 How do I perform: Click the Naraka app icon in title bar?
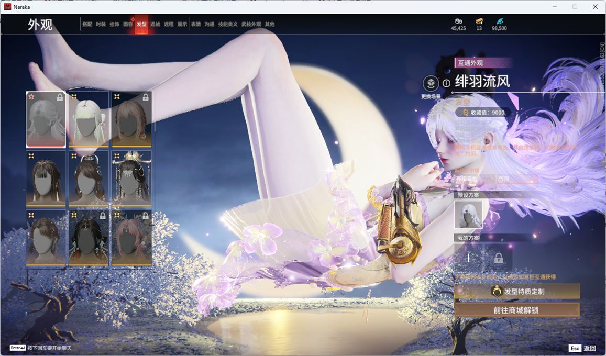(x=7, y=7)
